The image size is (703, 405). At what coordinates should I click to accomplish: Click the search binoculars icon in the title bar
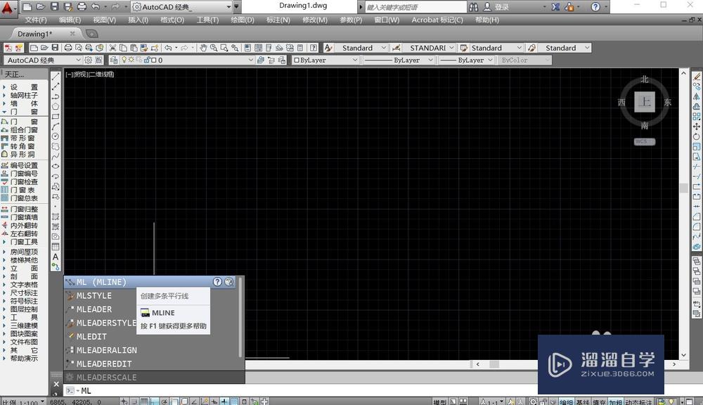[x=473, y=7]
